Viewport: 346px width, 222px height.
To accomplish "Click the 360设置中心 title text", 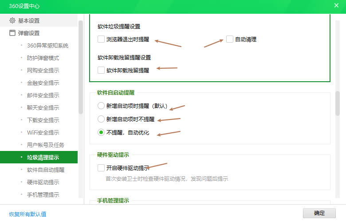I will click(24, 6).
